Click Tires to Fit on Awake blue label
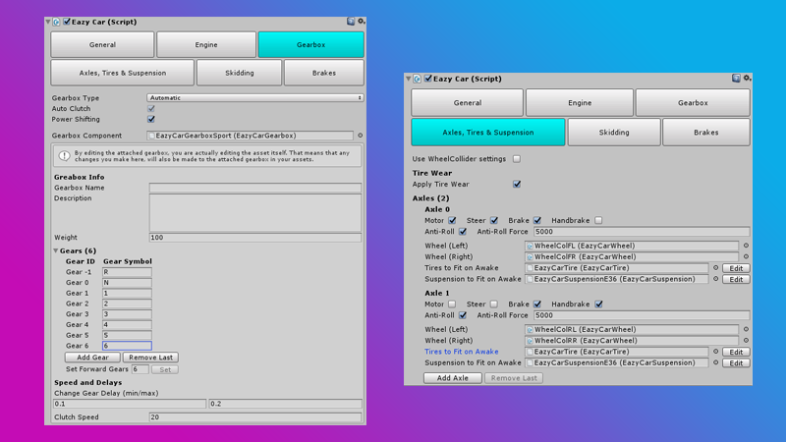This screenshot has width=786, height=442. tap(461, 352)
